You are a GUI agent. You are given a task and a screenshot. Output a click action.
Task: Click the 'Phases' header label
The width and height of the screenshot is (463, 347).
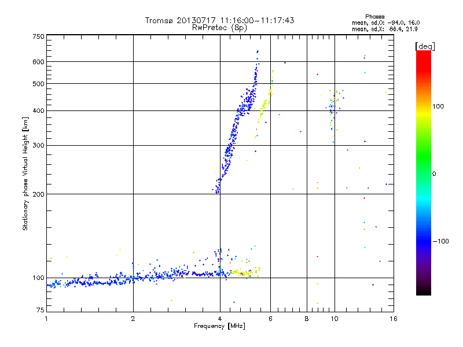pyautogui.click(x=374, y=17)
